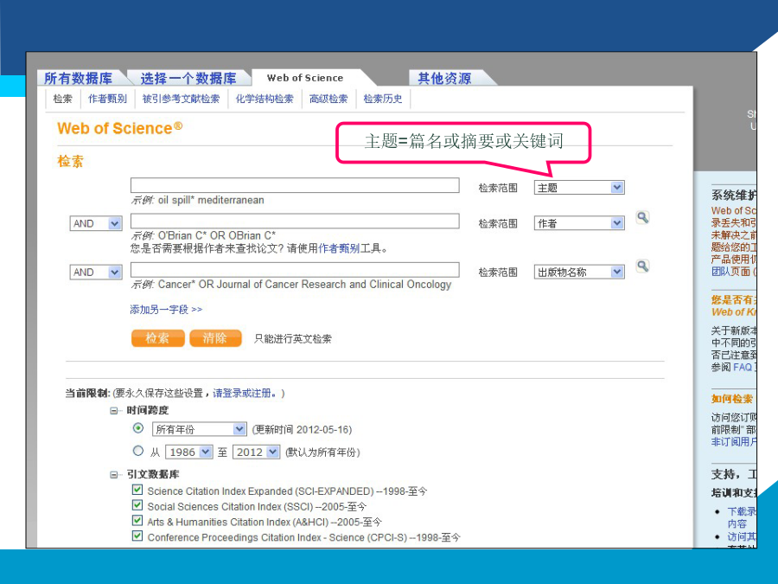Uncheck Arts & Humanities Citation Index checkbox
778x584 pixels.
[137, 521]
